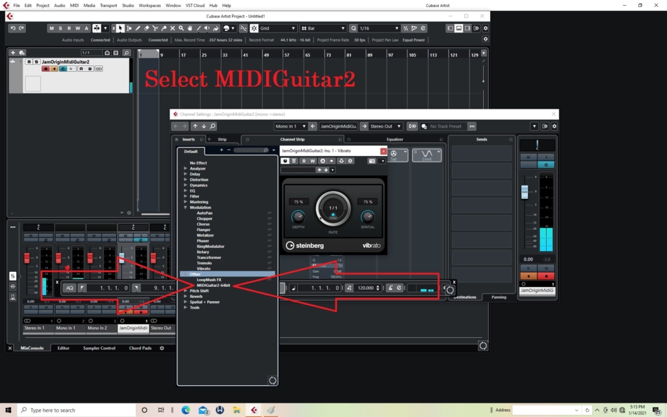Toggle Write automation W in toolbar

pyautogui.click(x=78, y=28)
